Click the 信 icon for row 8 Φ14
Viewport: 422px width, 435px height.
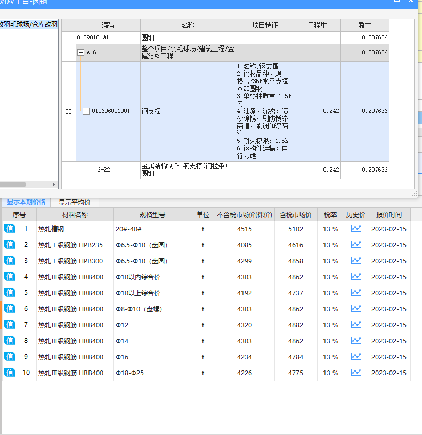coord(10,341)
